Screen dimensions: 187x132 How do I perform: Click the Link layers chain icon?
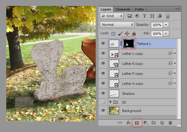click(x=120, y=123)
